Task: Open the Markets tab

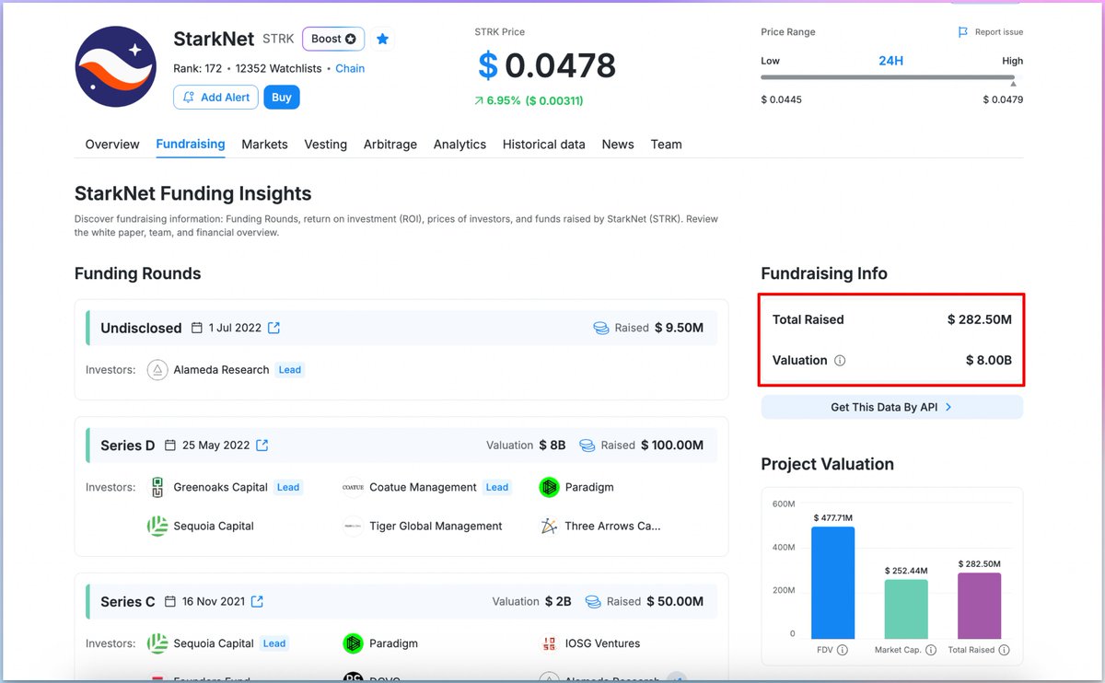Action: pyautogui.click(x=264, y=145)
